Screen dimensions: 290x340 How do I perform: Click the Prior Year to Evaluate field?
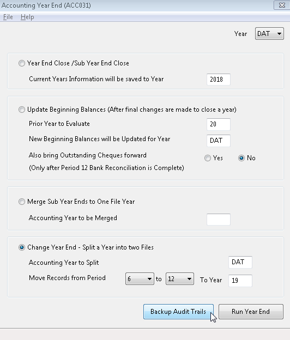(x=219, y=124)
